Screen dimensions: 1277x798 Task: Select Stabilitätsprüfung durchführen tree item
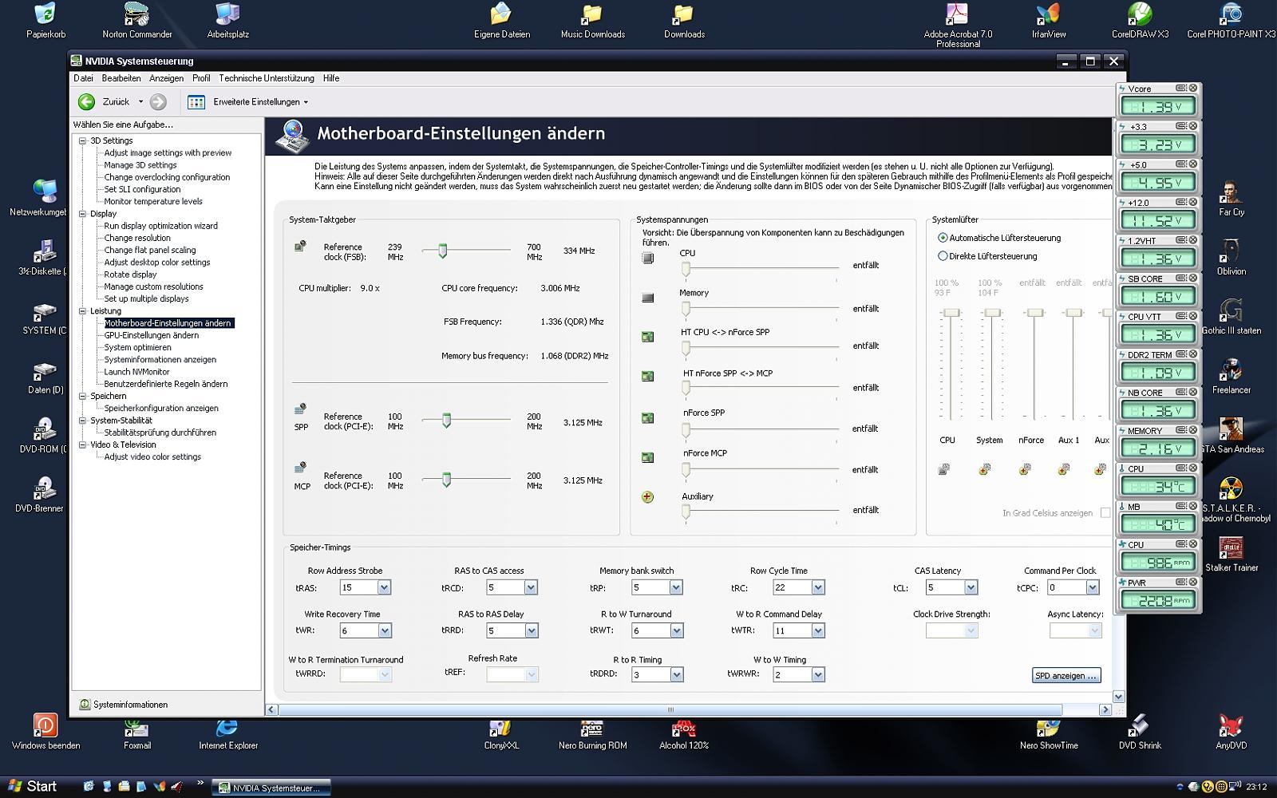pos(160,433)
